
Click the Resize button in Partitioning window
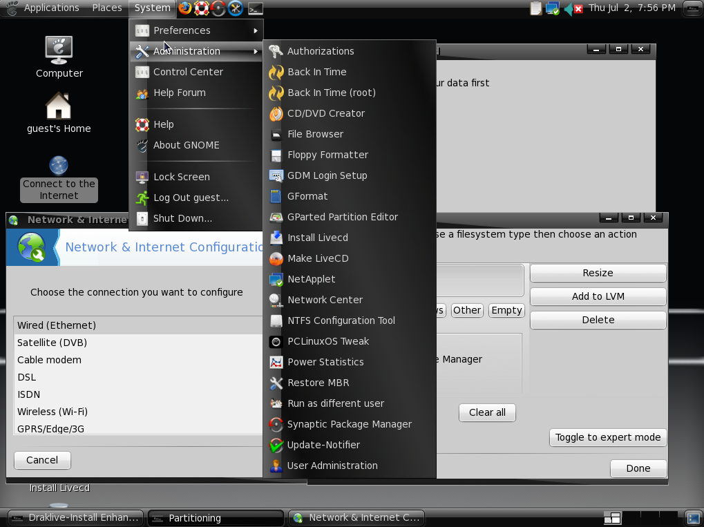(x=598, y=273)
